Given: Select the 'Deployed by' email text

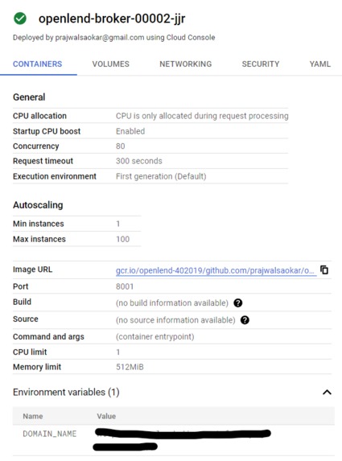Looking at the screenshot, I should click(100, 38).
